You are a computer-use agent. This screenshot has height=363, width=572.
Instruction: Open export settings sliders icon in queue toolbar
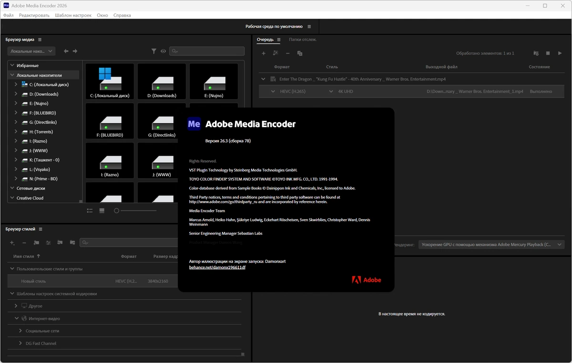(276, 53)
